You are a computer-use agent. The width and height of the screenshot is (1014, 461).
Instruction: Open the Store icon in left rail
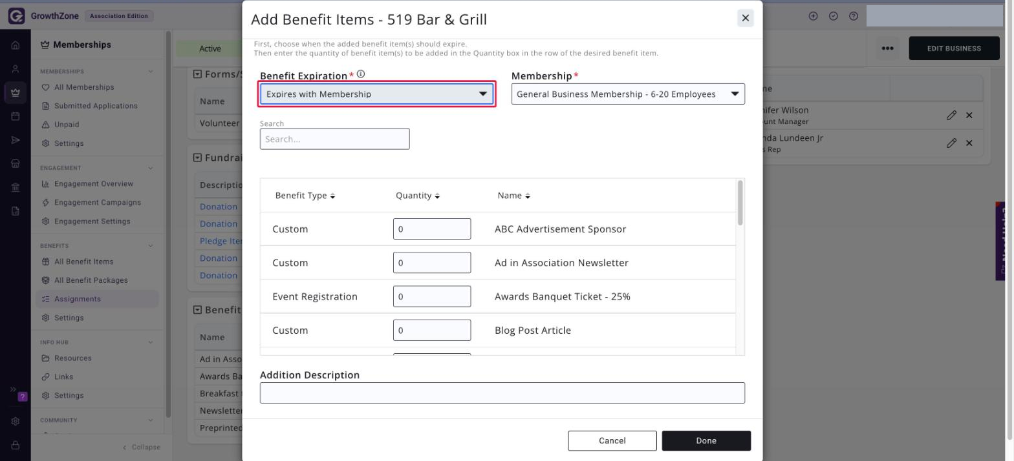coord(16,164)
